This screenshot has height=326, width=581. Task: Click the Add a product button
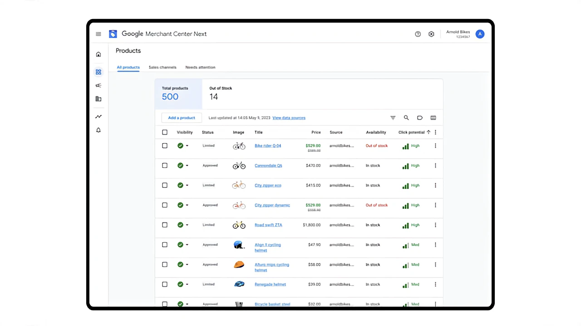click(181, 118)
